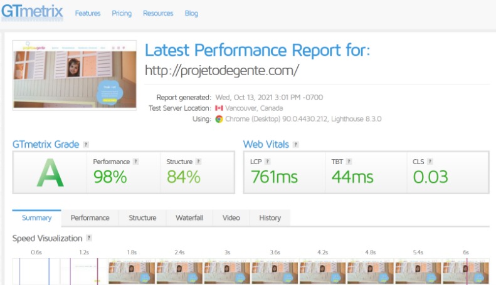This screenshot has width=496, height=285.
Task: Click the website screenshot thumbnail
Action: pyautogui.click(x=74, y=75)
